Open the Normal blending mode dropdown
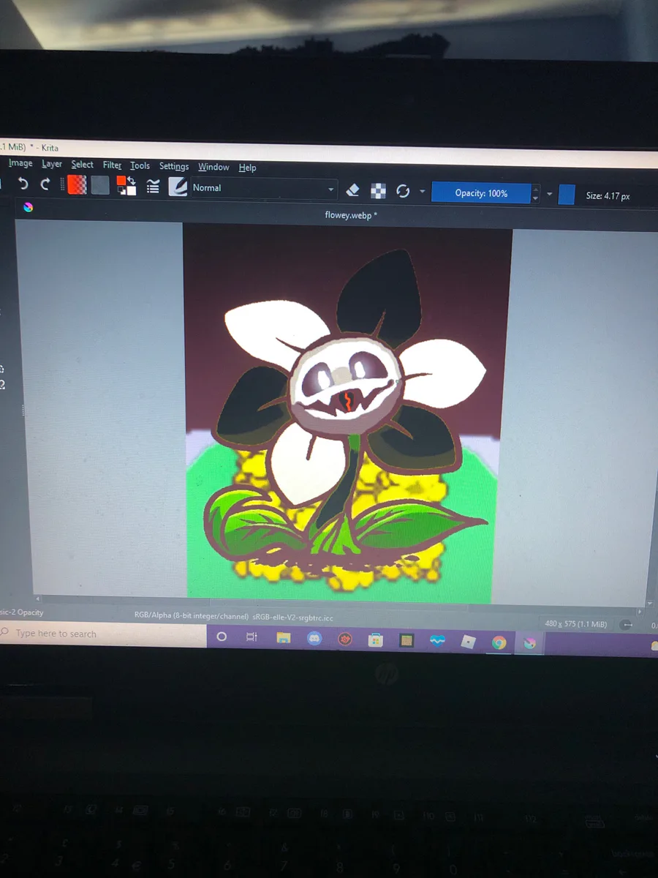The height and width of the screenshot is (878, 658). coord(264,189)
